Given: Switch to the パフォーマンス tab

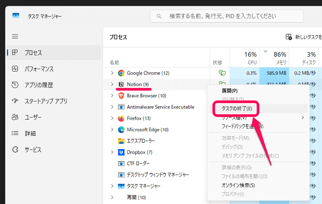Looking at the screenshot, I should click(54, 69).
